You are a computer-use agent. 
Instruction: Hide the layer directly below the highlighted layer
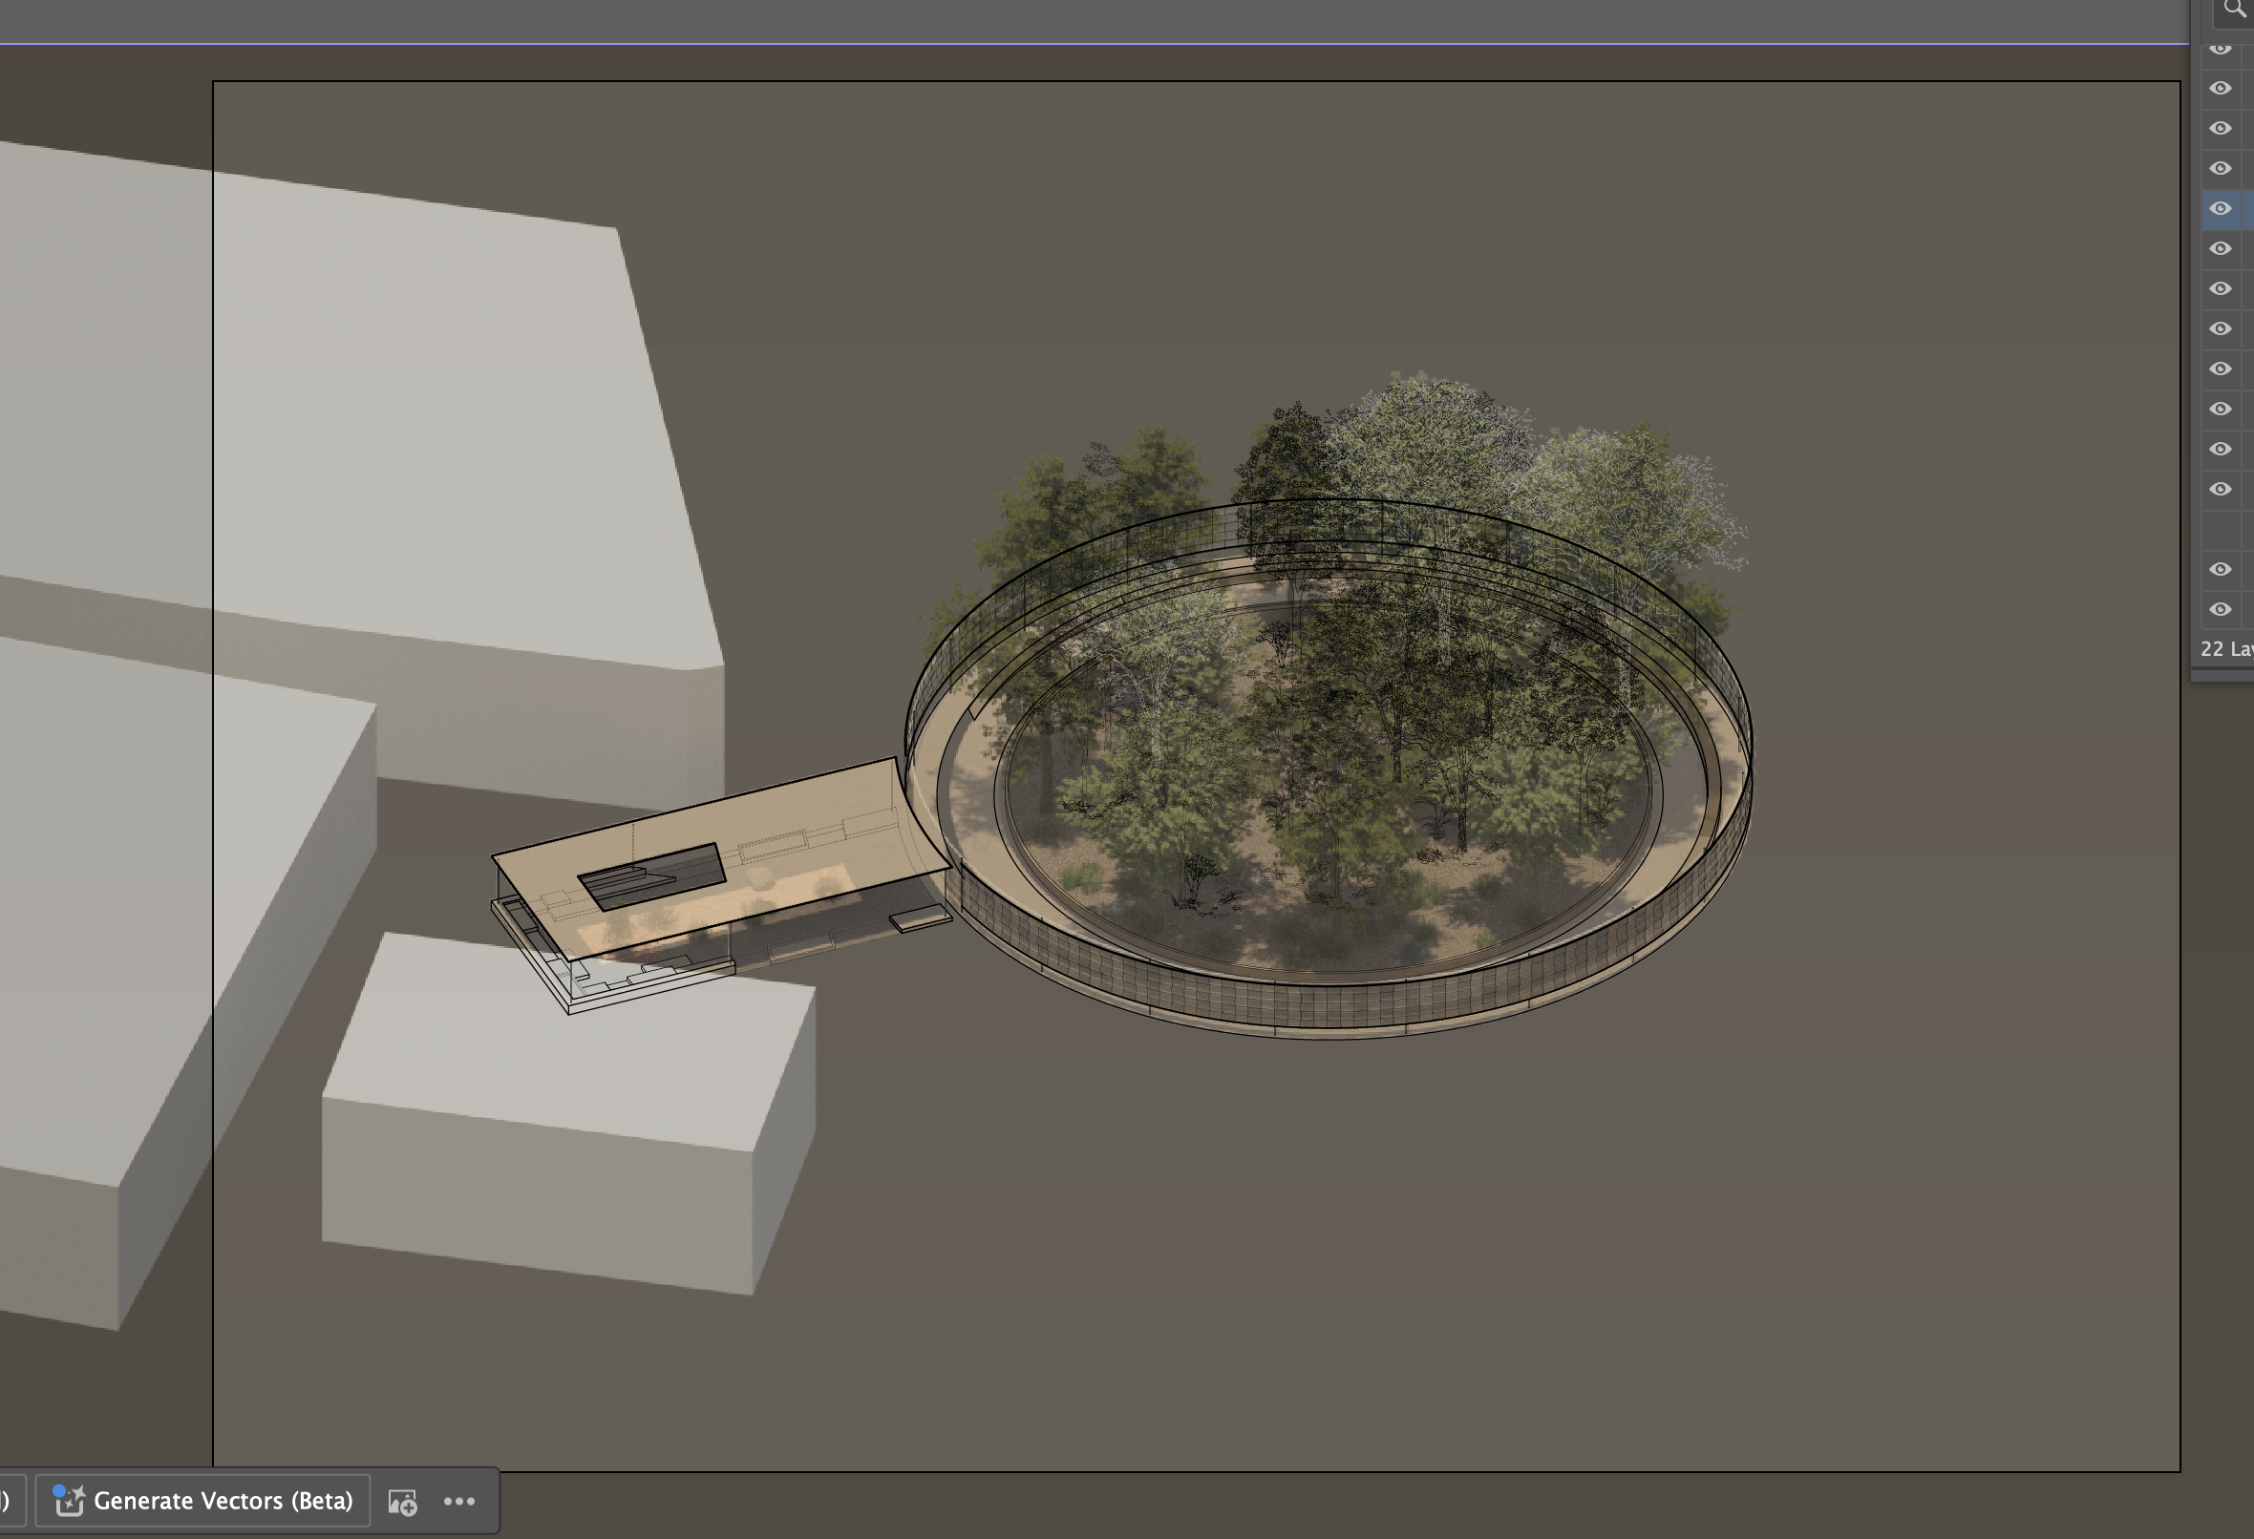[2220, 249]
